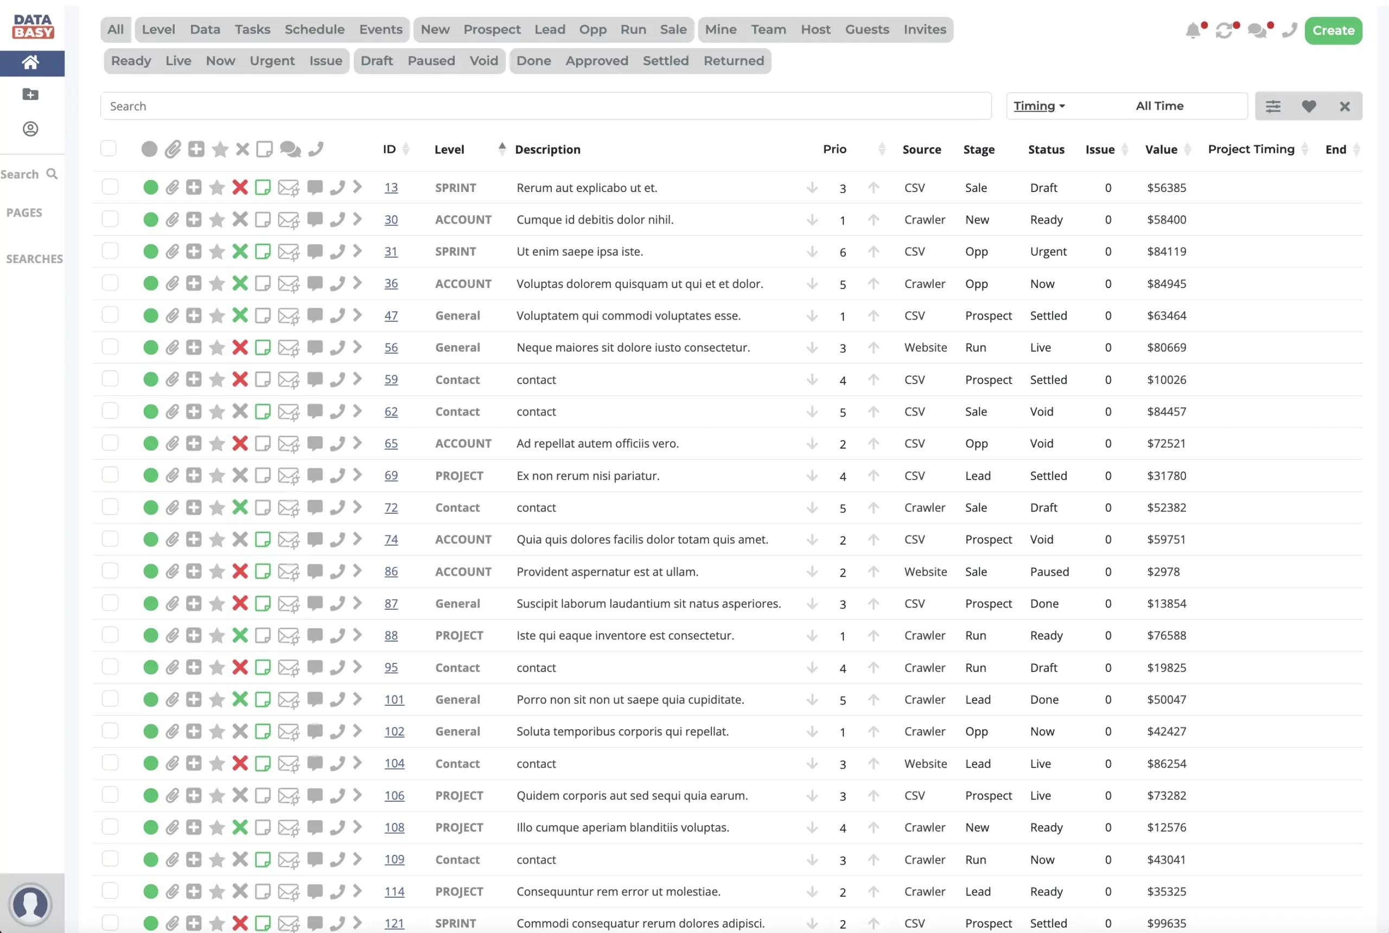Click the sync/refresh icon with red badge
This screenshot has width=1389, height=933.
[x=1225, y=30]
